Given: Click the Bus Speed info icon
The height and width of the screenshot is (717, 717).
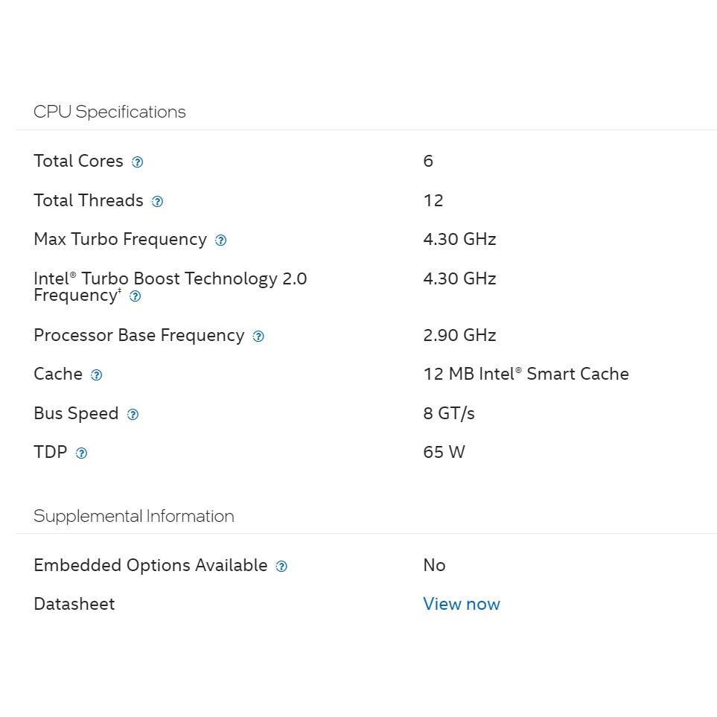Looking at the screenshot, I should [133, 415].
